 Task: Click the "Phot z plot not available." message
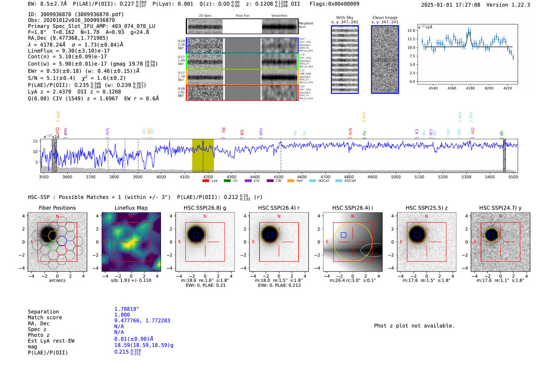415,326
